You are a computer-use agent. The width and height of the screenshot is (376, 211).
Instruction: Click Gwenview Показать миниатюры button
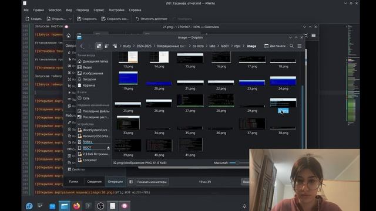(152, 182)
